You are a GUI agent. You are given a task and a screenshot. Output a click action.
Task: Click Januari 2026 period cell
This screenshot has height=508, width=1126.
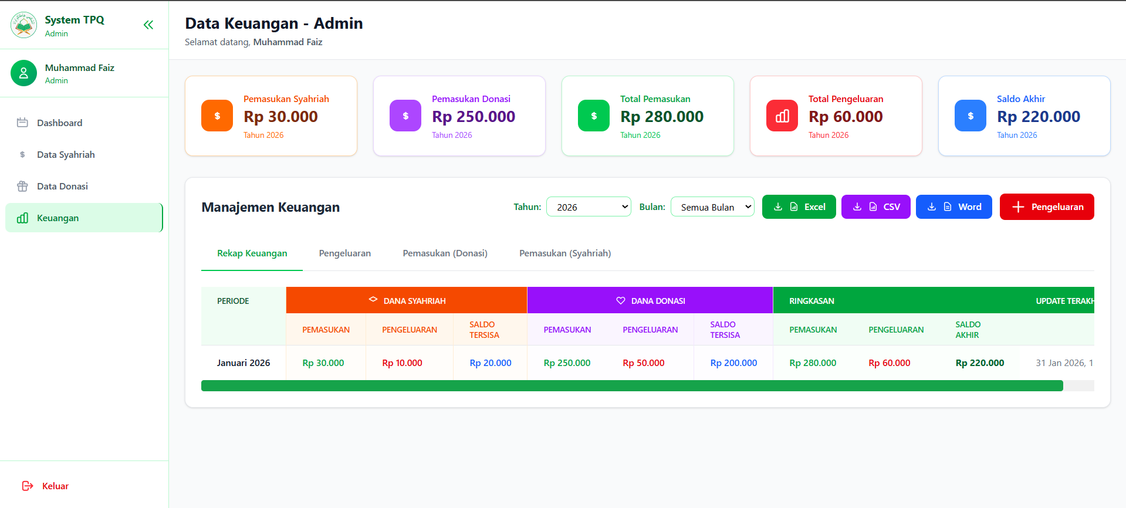tap(244, 363)
